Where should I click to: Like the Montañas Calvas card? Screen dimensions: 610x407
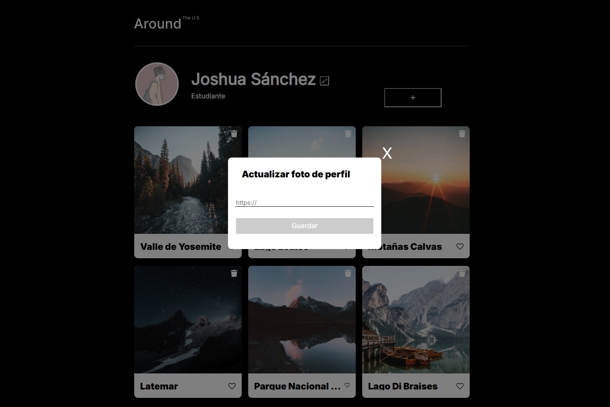(x=460, y=246)
